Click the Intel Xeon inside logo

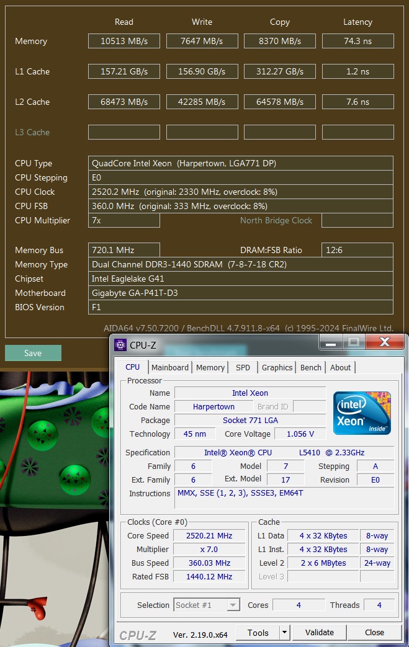point(362,413)
